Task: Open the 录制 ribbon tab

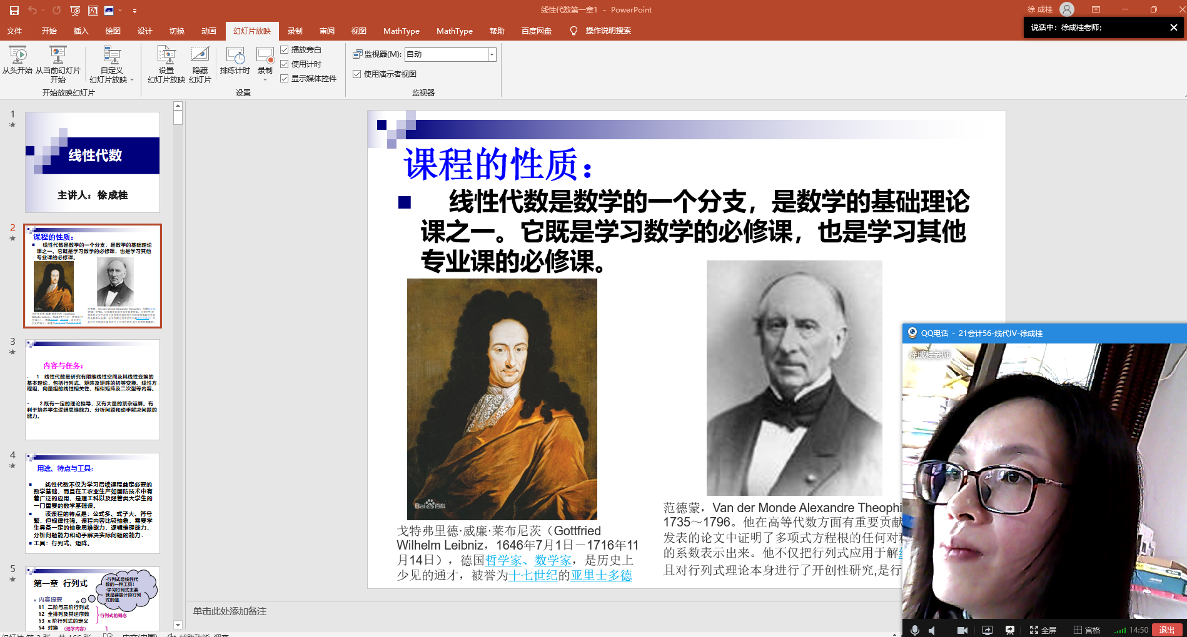Action: point(295,31)
